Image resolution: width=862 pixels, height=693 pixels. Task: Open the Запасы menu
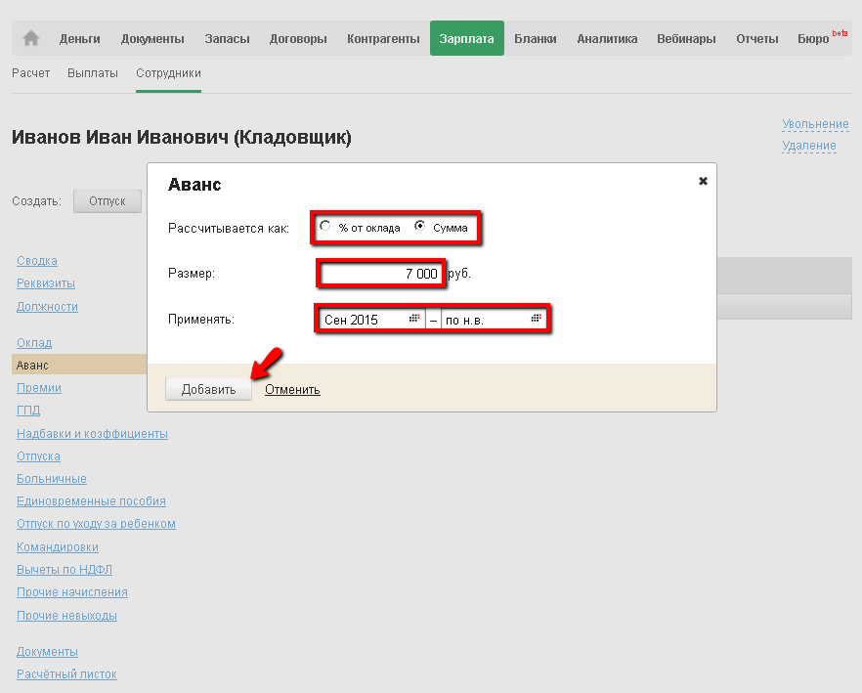point(227,38)
